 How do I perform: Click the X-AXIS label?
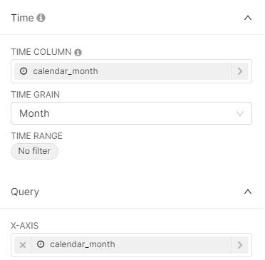tap(25, 226)
